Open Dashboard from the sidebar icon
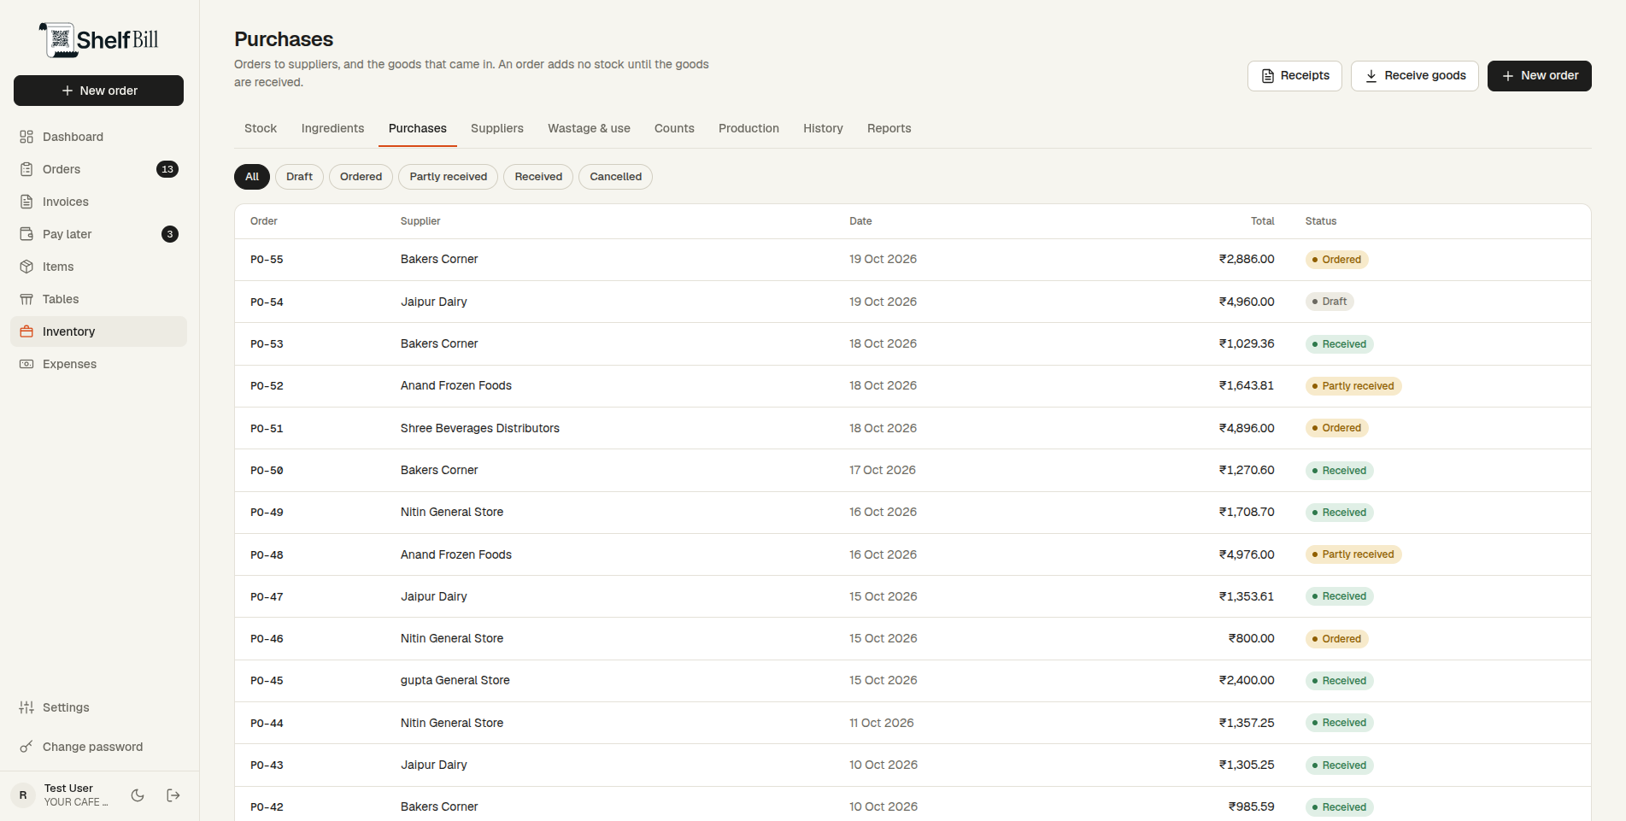1626x821 pixels. 26,137
